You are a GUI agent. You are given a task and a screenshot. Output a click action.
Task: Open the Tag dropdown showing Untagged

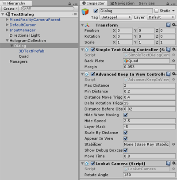click(x=115, y=17)
